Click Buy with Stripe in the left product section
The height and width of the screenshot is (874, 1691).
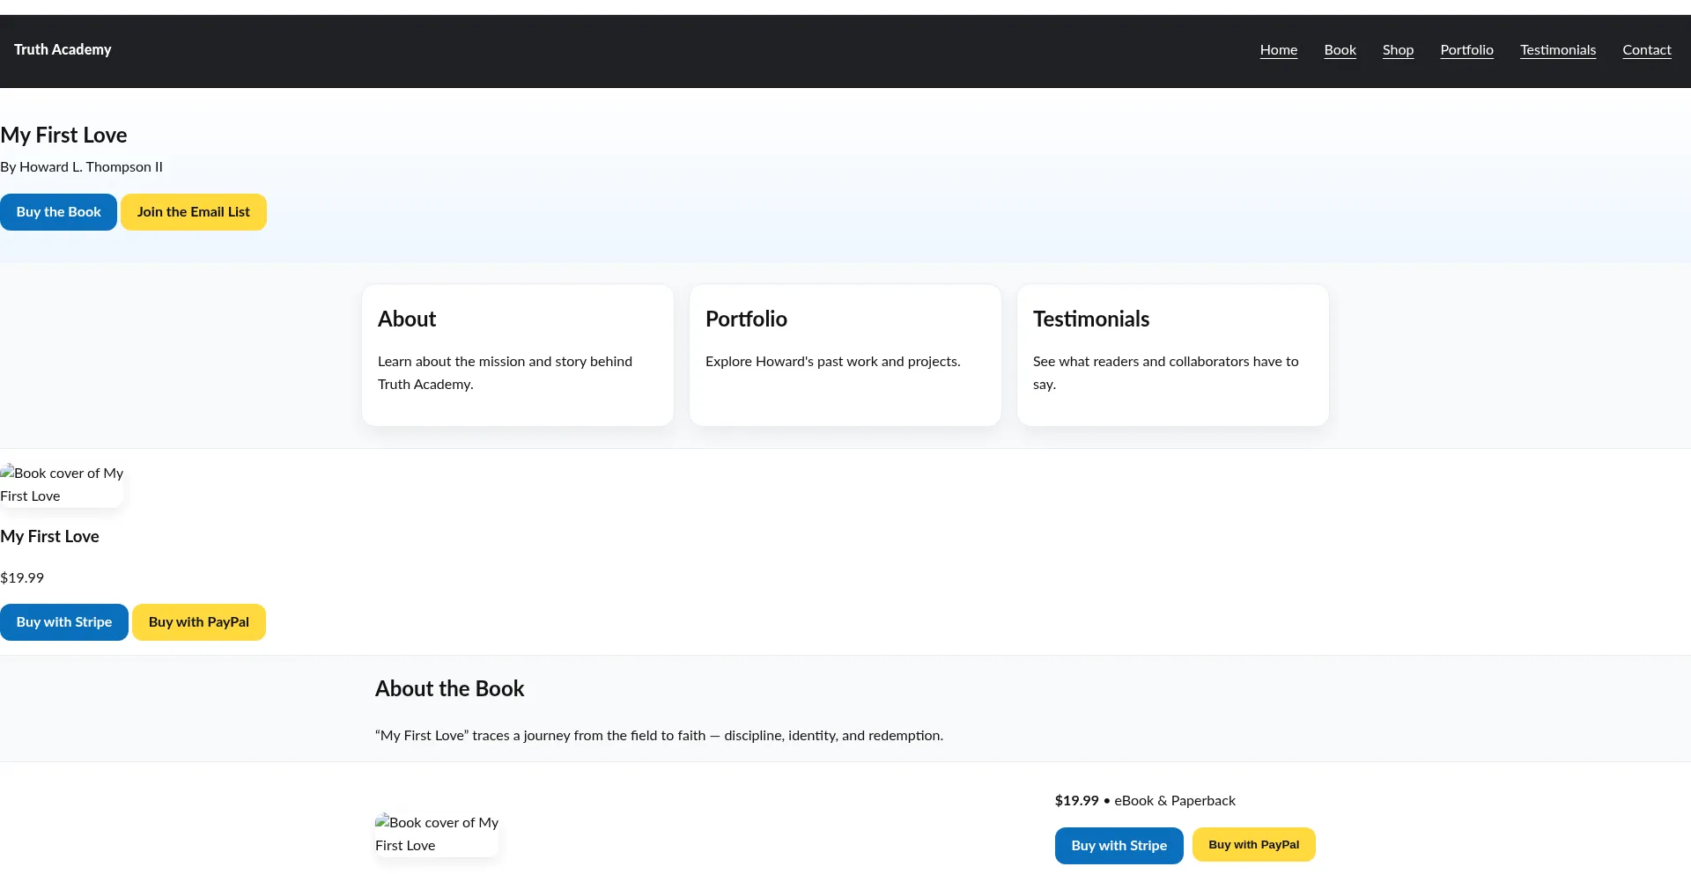coord(64,622)
